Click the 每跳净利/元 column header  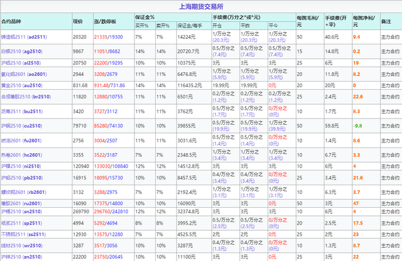click(364, 21)
